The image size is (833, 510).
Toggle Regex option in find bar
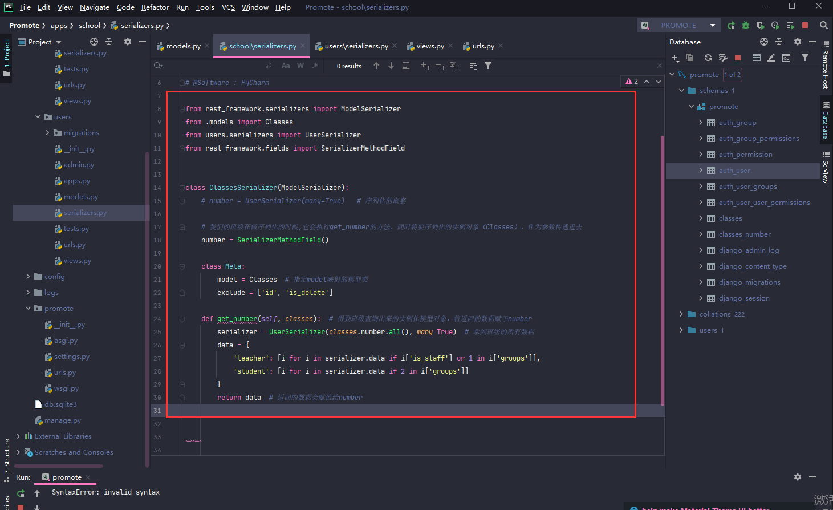pyautogui.click(x=315, y=66)
